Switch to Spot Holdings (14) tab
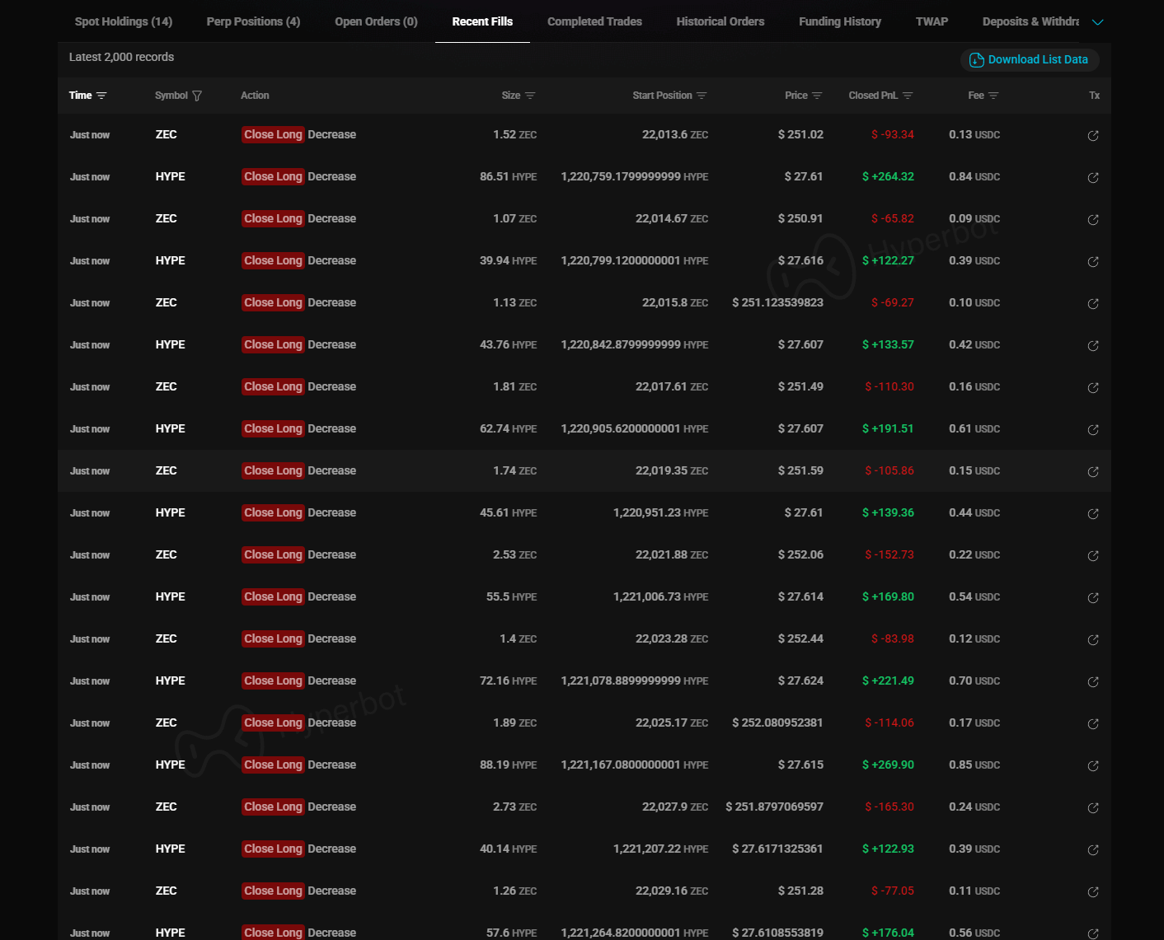 point(124,21)
